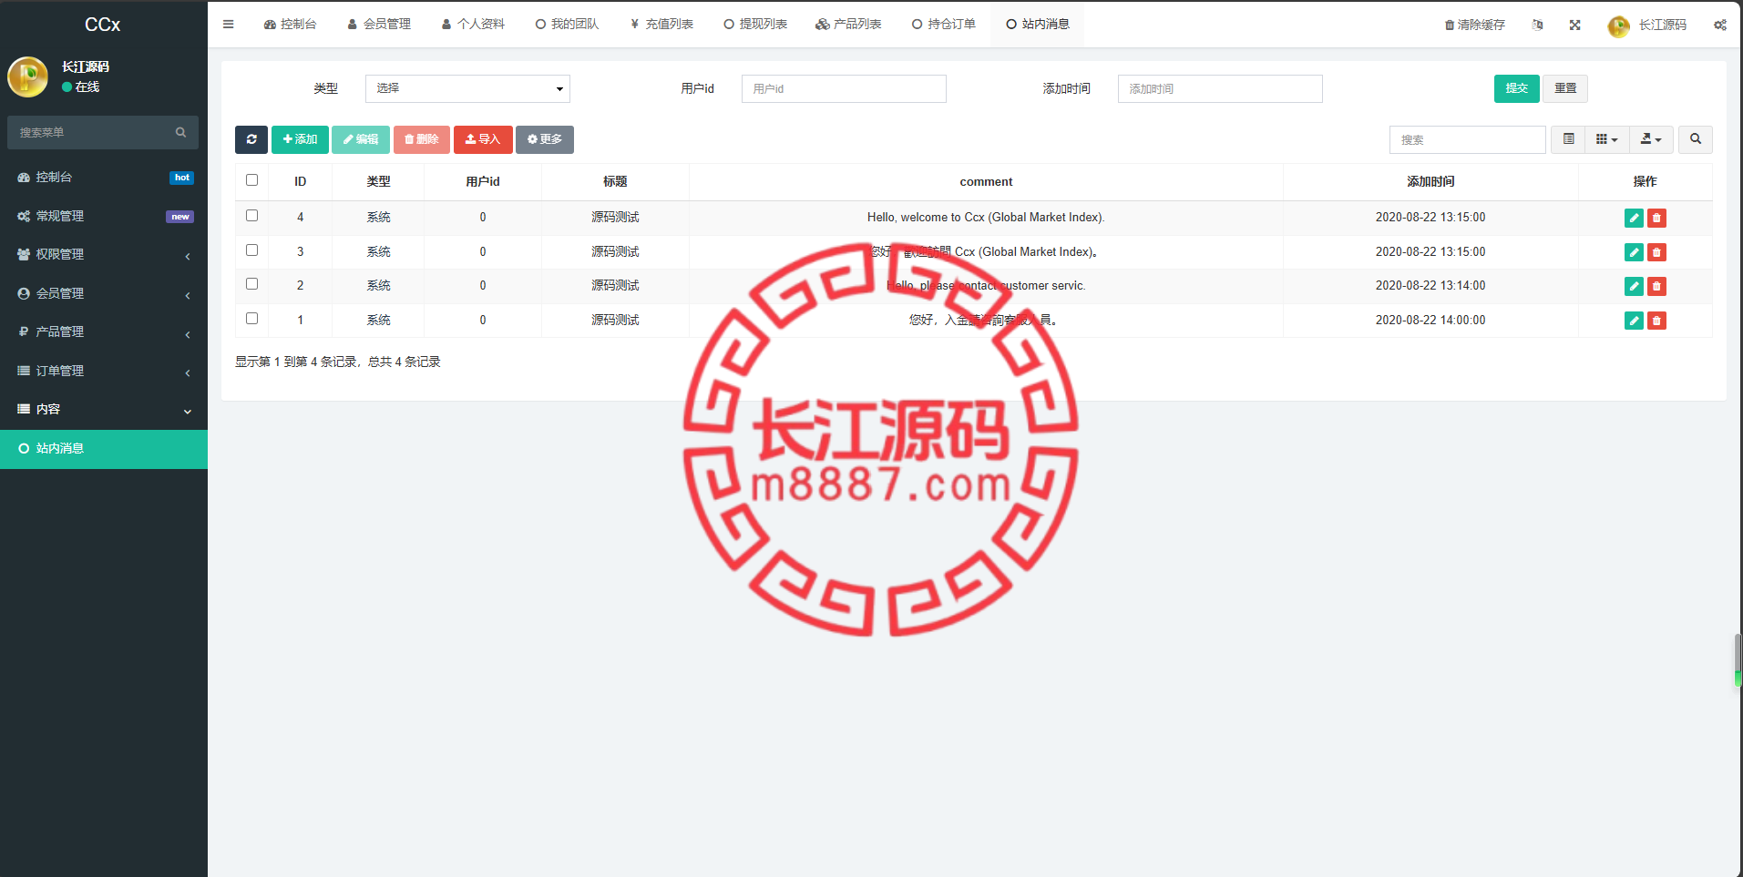Screen dimensions: 1743x877
Task: Click the refresh table button
Action: point(251,139)
